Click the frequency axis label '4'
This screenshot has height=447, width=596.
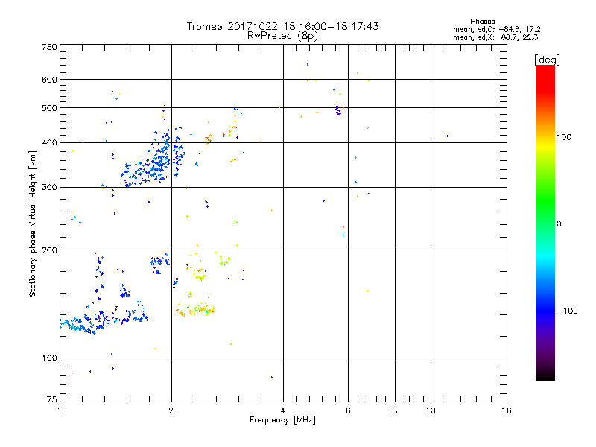[x=283, y=410]
